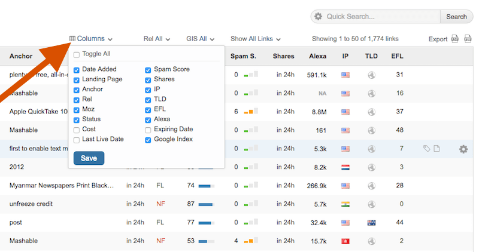Click the gear icon in Quick Search
Viewport: 479px width, 252px height.
318,17
